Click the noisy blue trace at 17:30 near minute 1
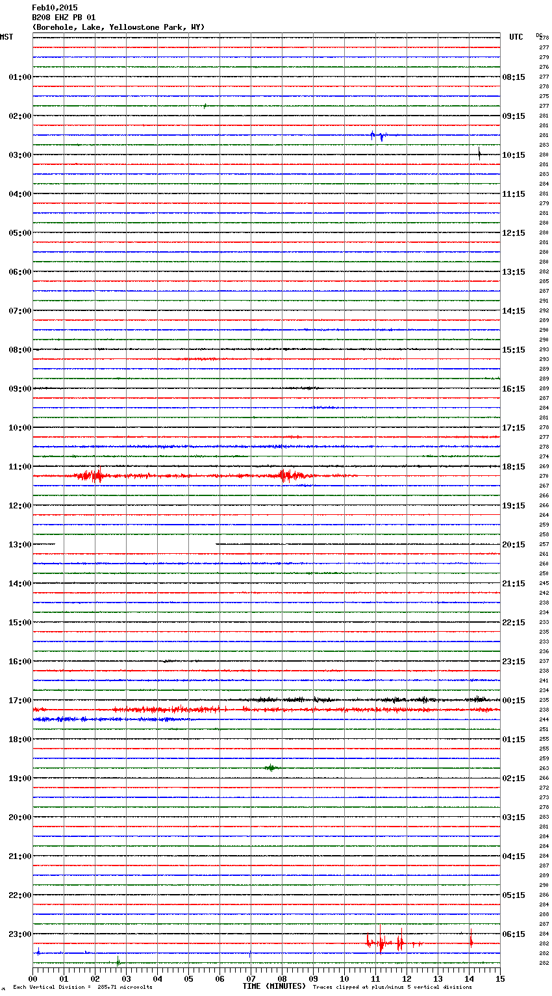 click(58, 719)
